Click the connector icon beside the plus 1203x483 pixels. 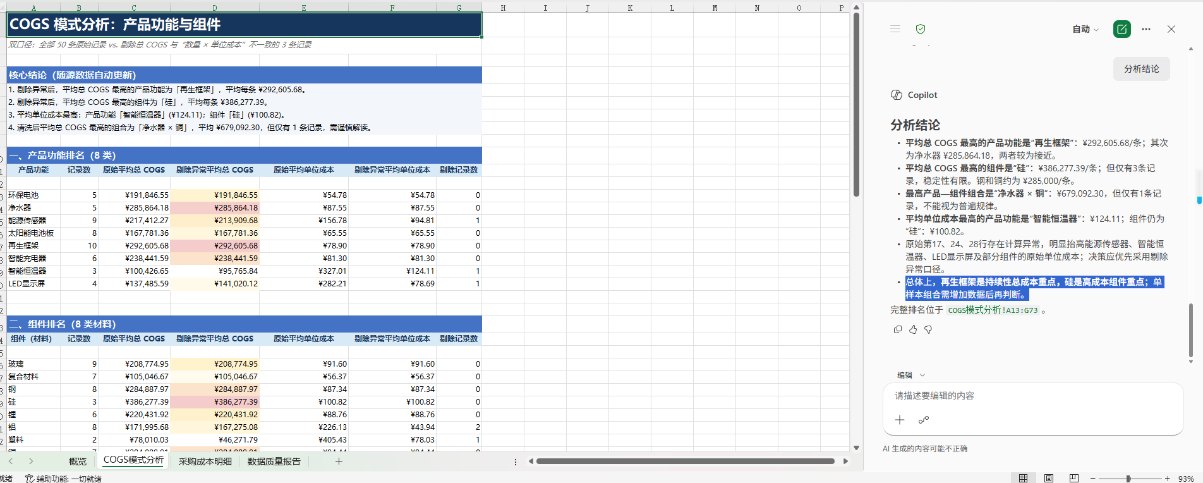(924, 420)
